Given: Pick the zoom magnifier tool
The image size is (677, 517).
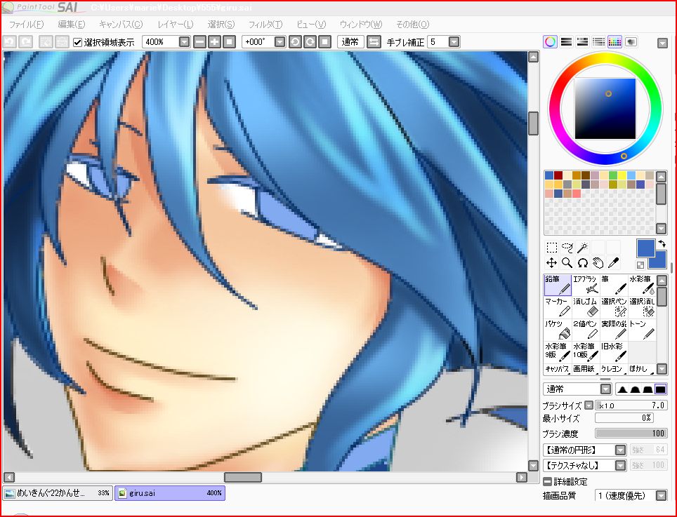Looking at the screenshot, I should (567, 263).
